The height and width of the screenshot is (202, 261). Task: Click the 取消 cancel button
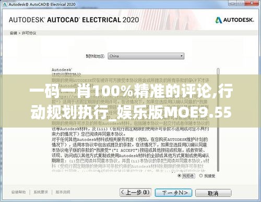point(213,193)
